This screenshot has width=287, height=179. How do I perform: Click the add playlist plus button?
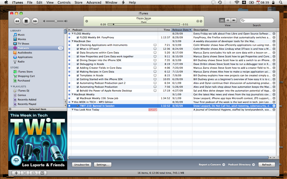point(16,173)
